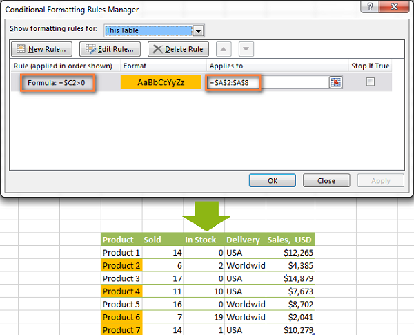Click the In Stock value 19
The width and height of the screenshot is (414, 335).
click(204, 317)
